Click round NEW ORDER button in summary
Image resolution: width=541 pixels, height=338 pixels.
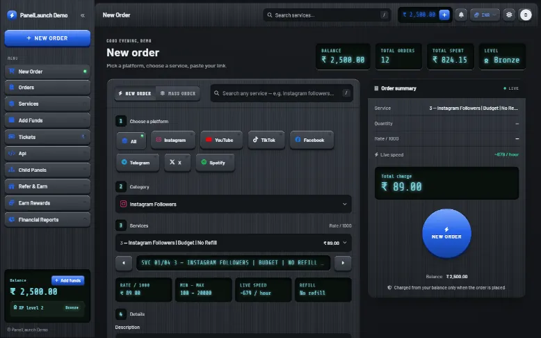(x=446, y=234)
